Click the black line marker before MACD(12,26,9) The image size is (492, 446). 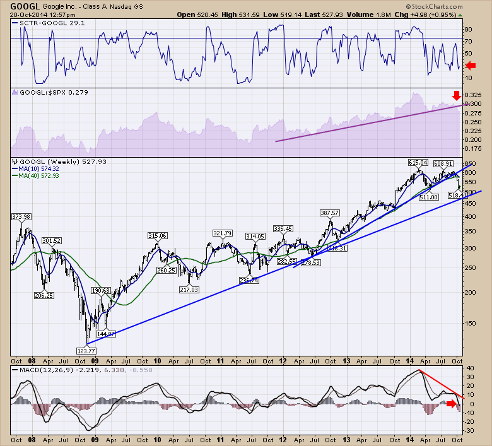(x=15, y=370)
